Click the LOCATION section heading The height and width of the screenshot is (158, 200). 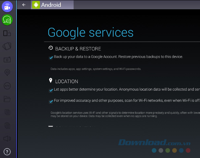tap(66, 81)
